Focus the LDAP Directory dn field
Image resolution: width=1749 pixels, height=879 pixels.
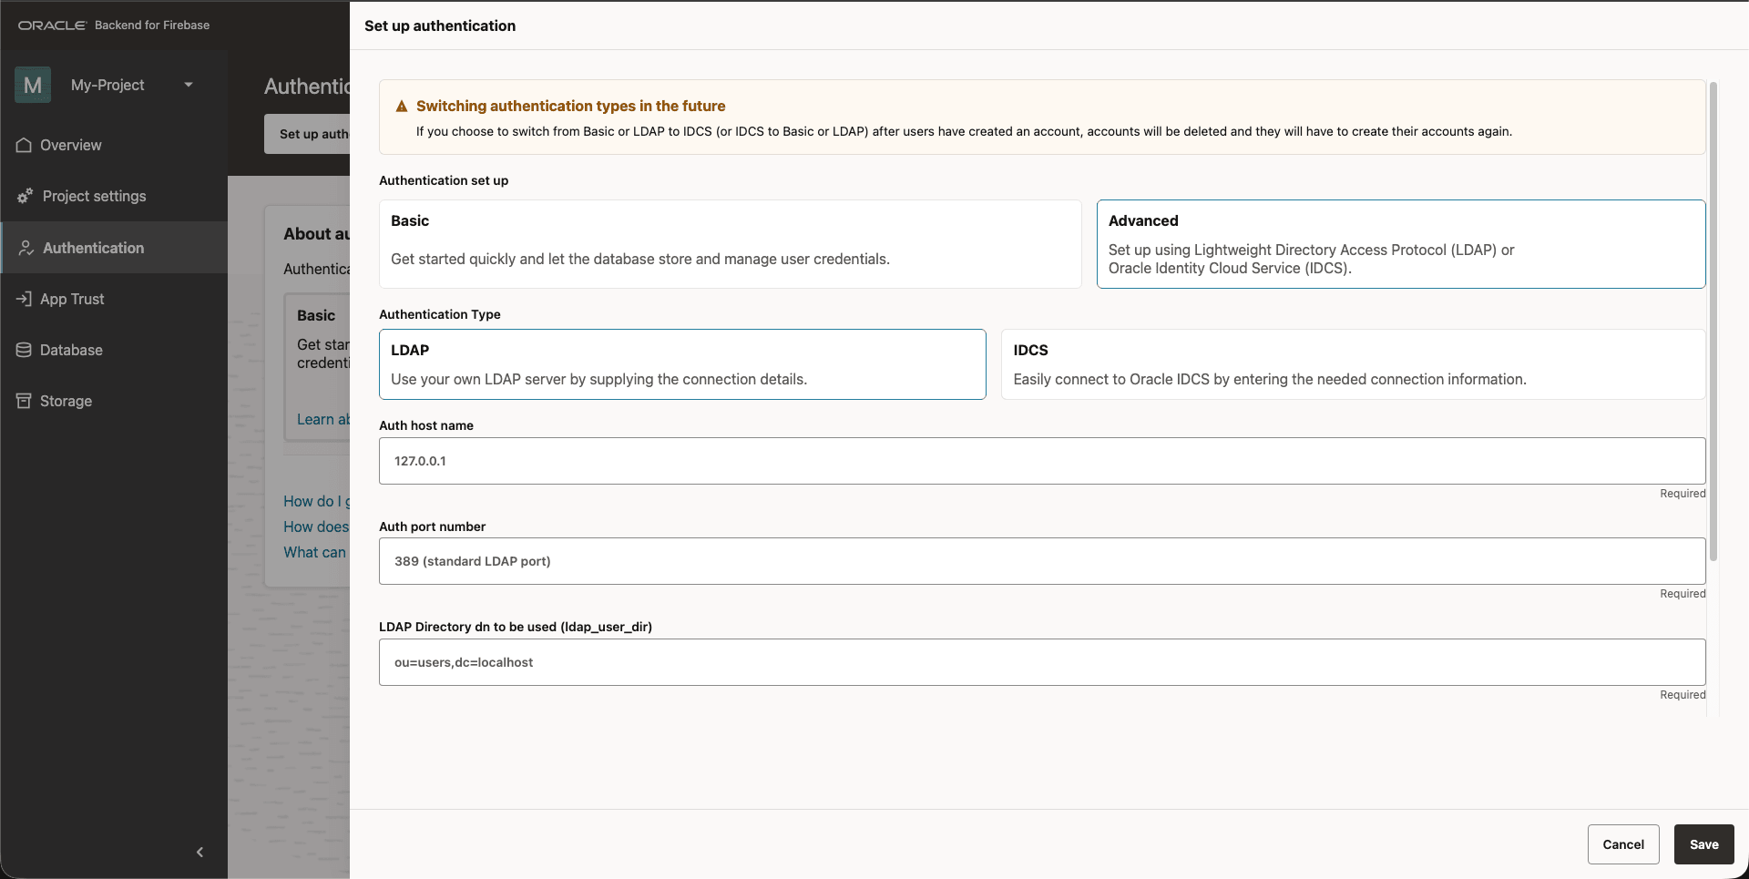pyautogui.click(x=1042, y=662)
